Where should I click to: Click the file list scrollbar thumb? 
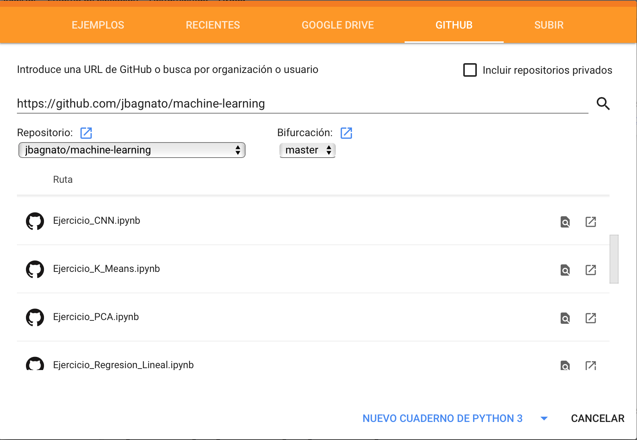click(614, 259)
